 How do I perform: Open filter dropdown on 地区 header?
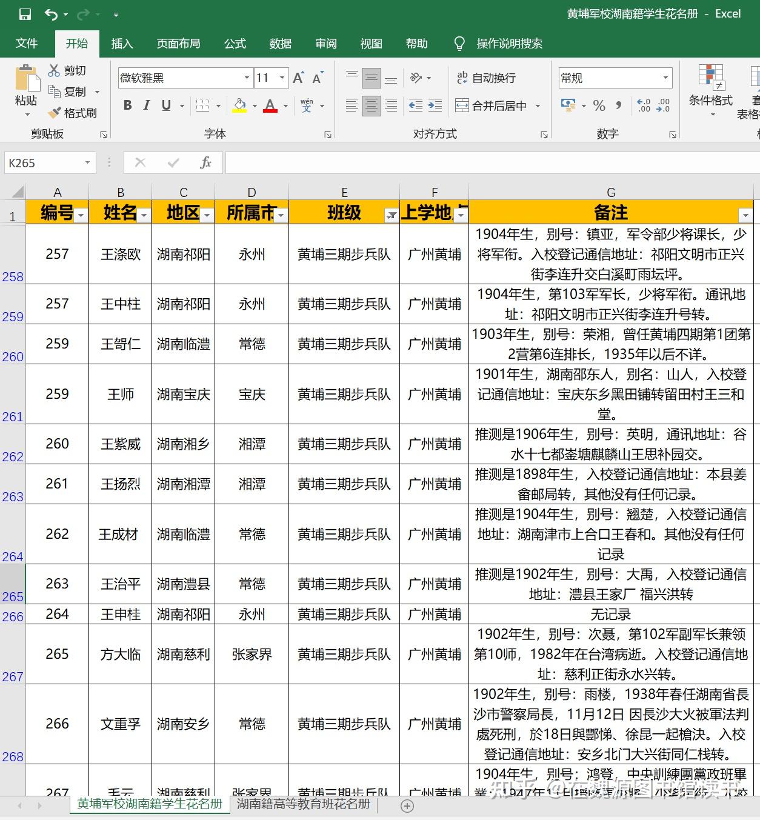click(207, 215)
